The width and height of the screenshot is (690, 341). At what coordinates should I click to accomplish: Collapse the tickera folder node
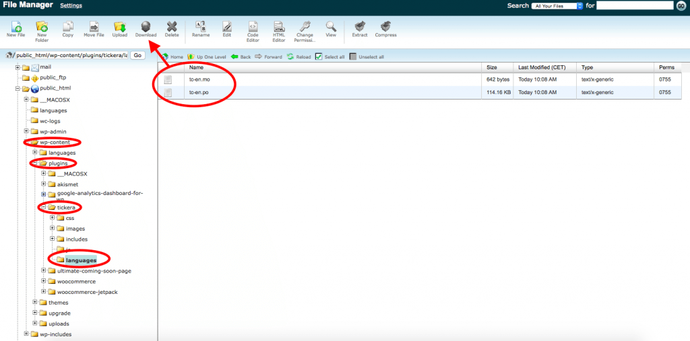pos(44,207)
